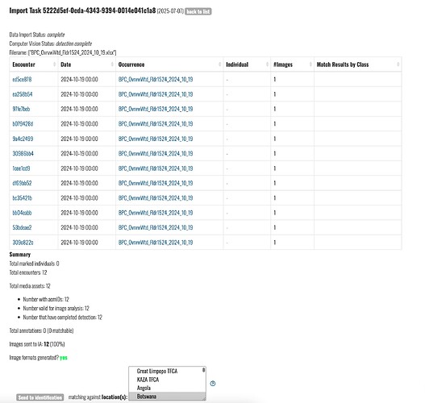The image size is (425, 403).
Task: Open occurrence link in the 971e7beb row
Action: coord(156,109)
